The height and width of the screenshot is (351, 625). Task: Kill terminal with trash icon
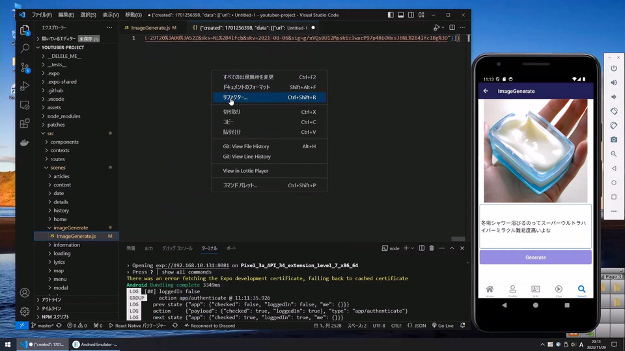pos(432,248)
